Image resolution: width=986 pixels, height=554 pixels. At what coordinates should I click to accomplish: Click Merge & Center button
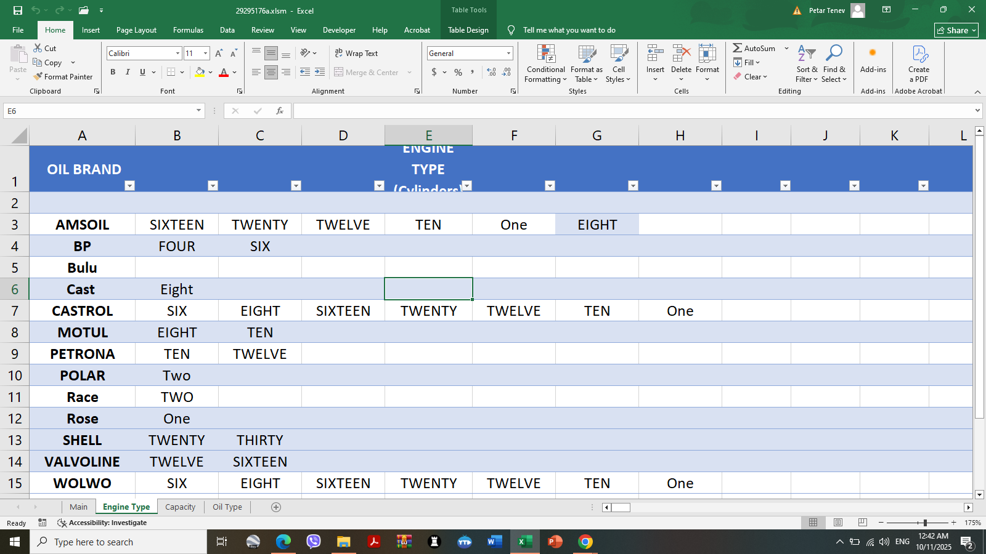368,72
